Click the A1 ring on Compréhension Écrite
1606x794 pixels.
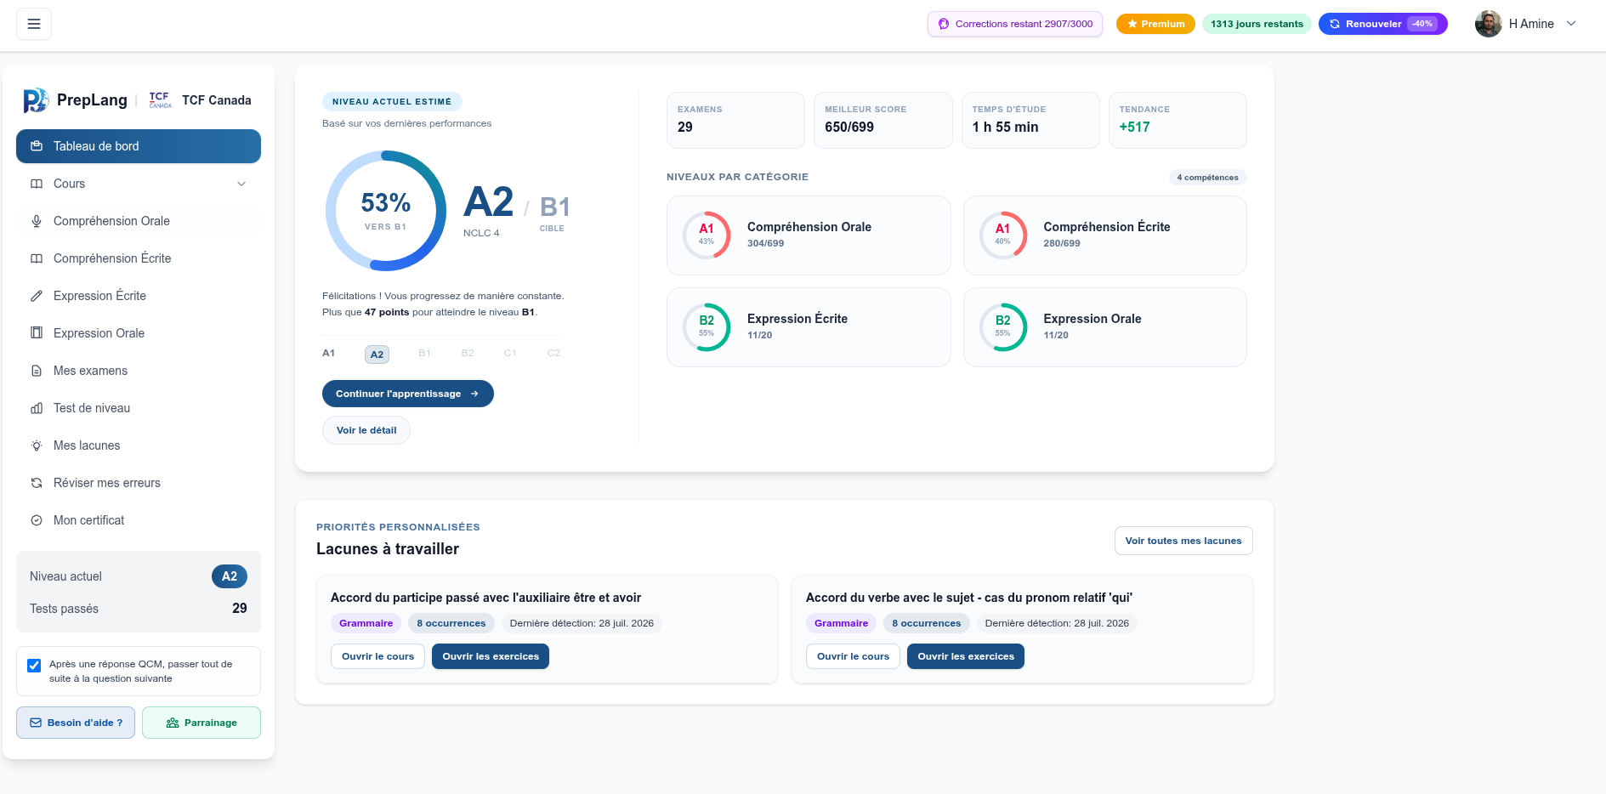(1003, 235)
